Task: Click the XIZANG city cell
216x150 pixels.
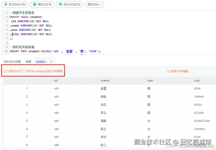Action: [x=199, y=113]
